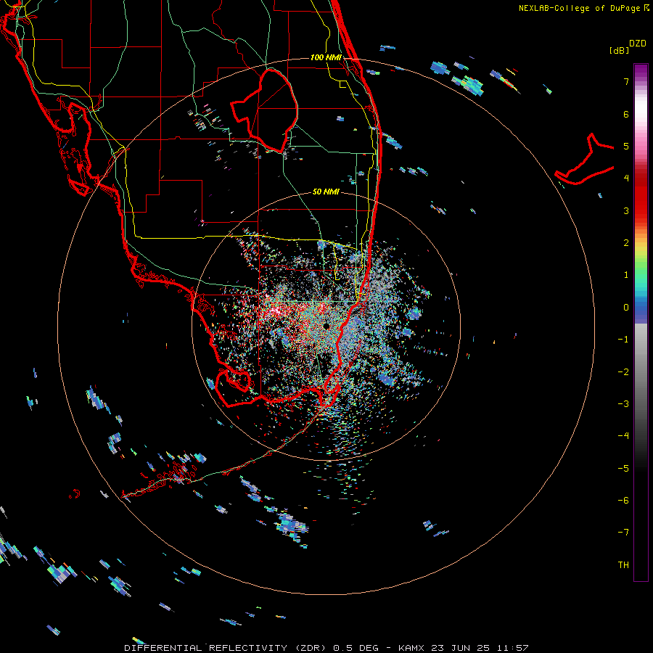The width and height of the screenshot is (653, 653).
Task: Click the 4 value on color scale
Action: [x=626, y=178]
